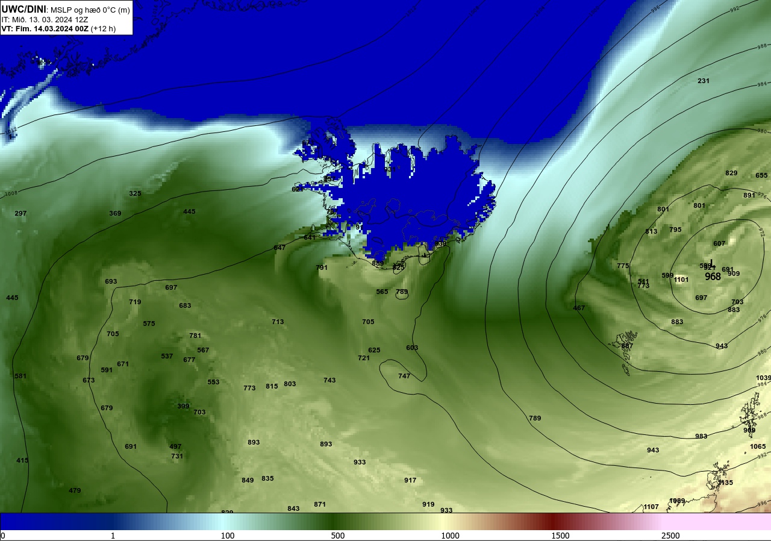This screenshot has height=541, width=771.
Task: Select the 'IT: Mið. 13. 03. 2024 12Z' line
Action: tap(45, 19)
